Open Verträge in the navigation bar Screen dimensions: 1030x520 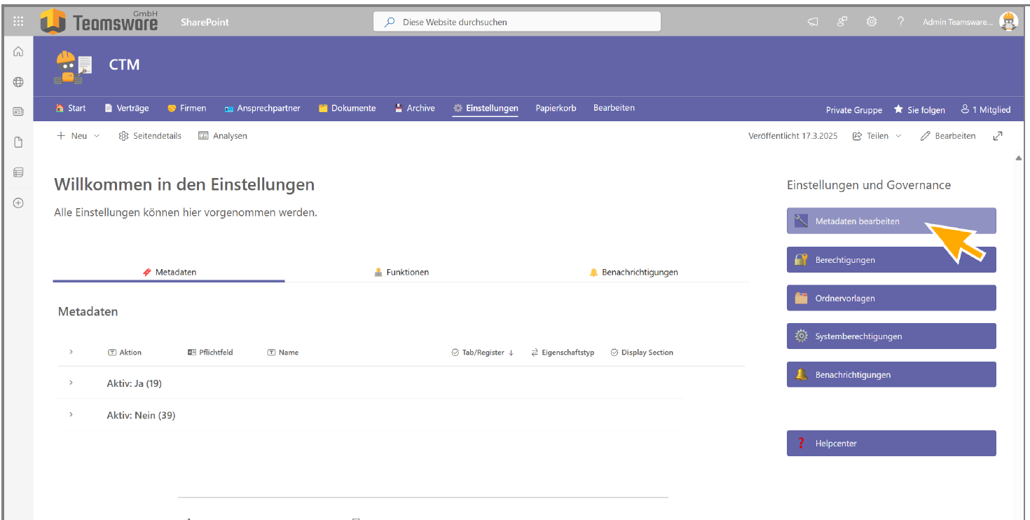click(127, 108)
